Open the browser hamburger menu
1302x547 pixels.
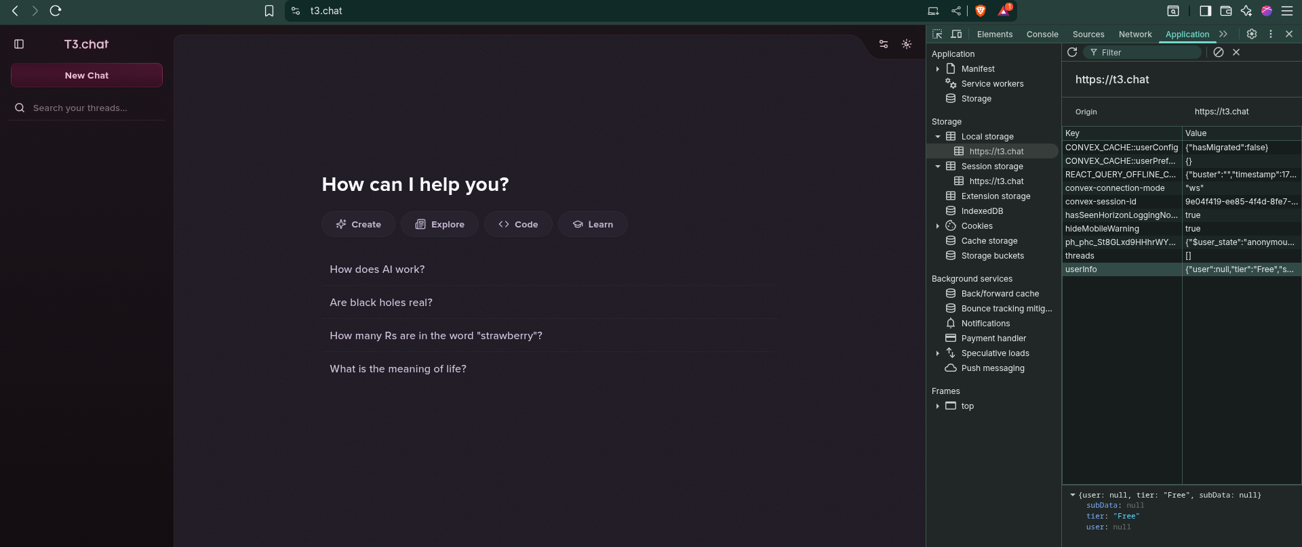point(1286,11)
